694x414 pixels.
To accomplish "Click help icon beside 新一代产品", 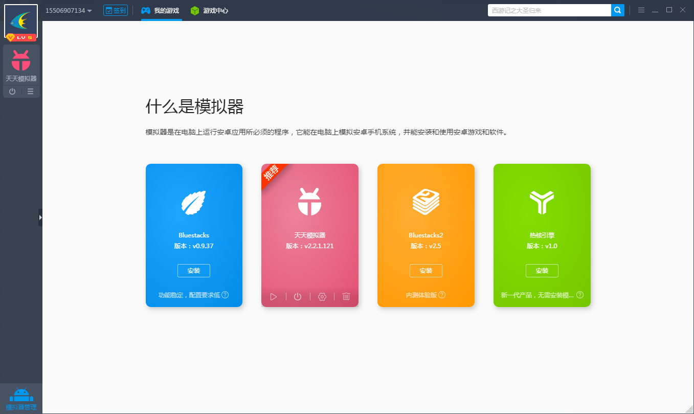I will coord(580,295).
